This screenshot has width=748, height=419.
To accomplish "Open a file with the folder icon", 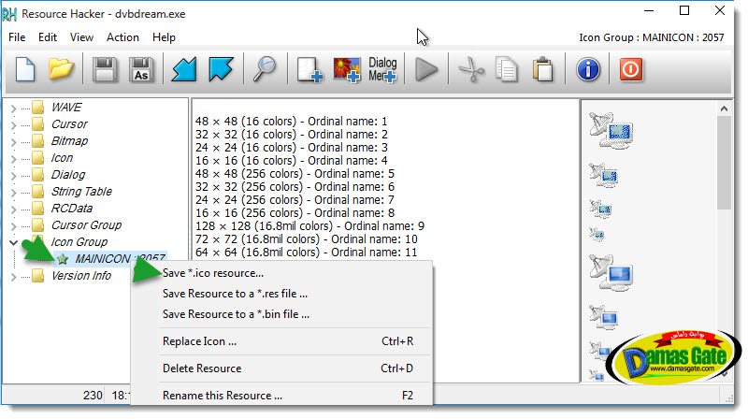I will point(61,69).
